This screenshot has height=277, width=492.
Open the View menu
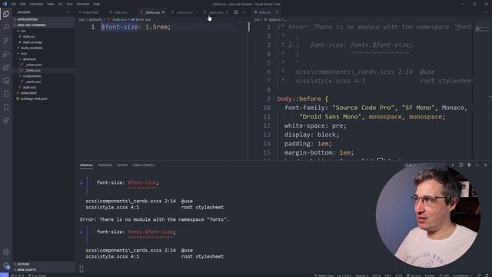coord(51,4)
